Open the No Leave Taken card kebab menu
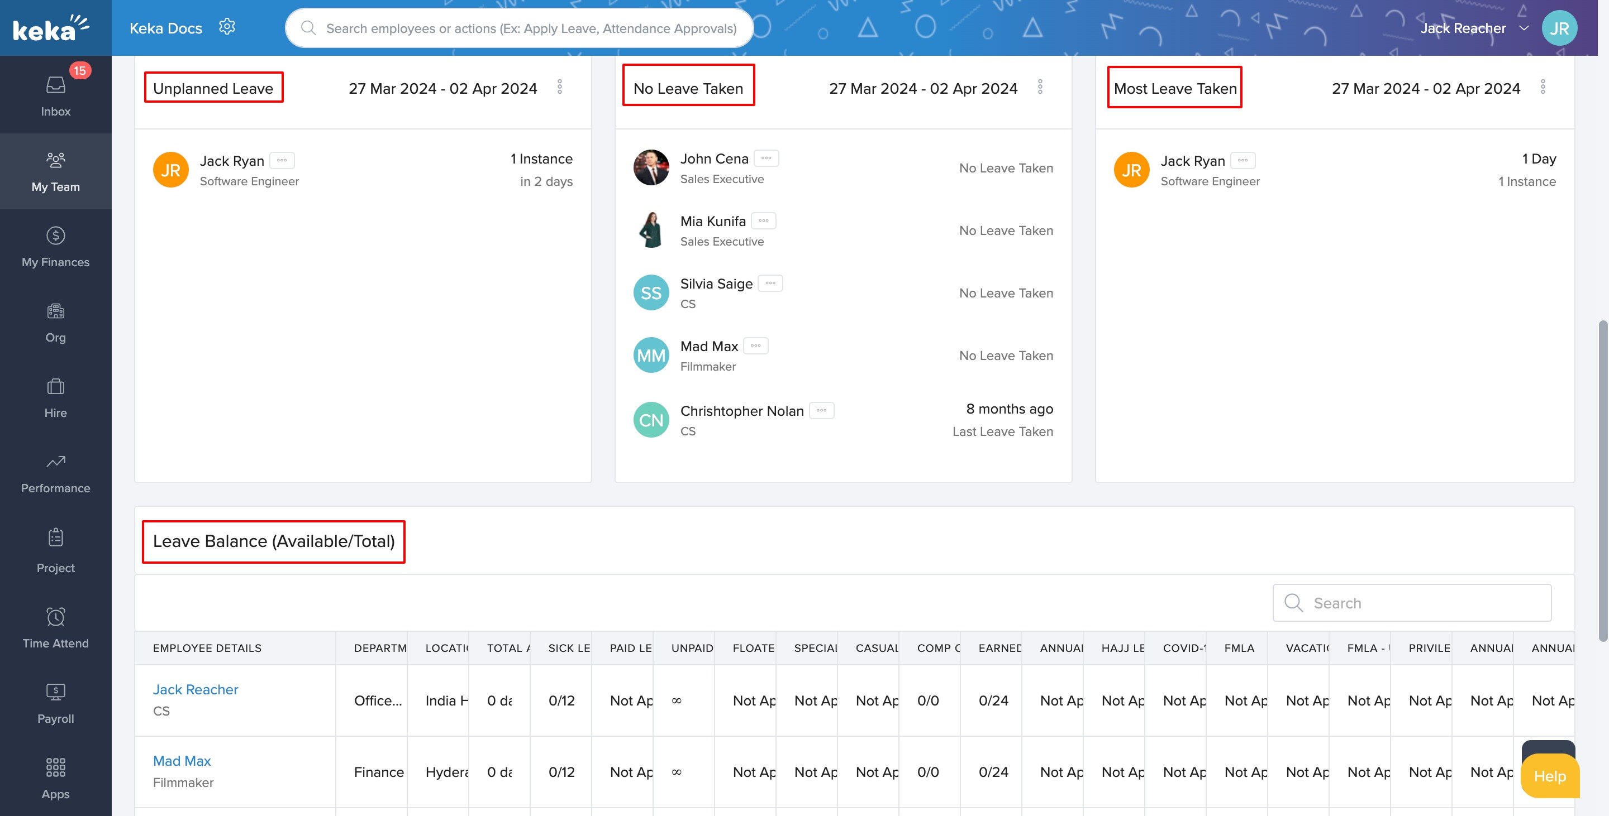This screenshot has height=816, width=1609. coord(1040,87)
